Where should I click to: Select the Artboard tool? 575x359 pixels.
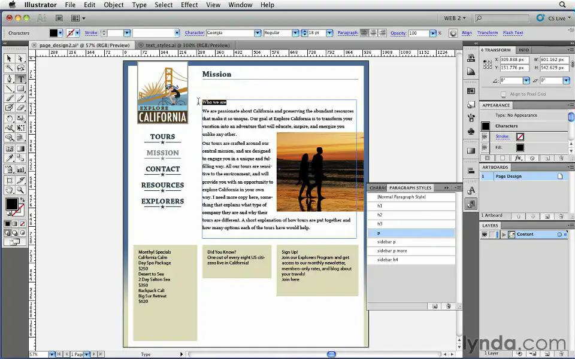tap(9, 180)
